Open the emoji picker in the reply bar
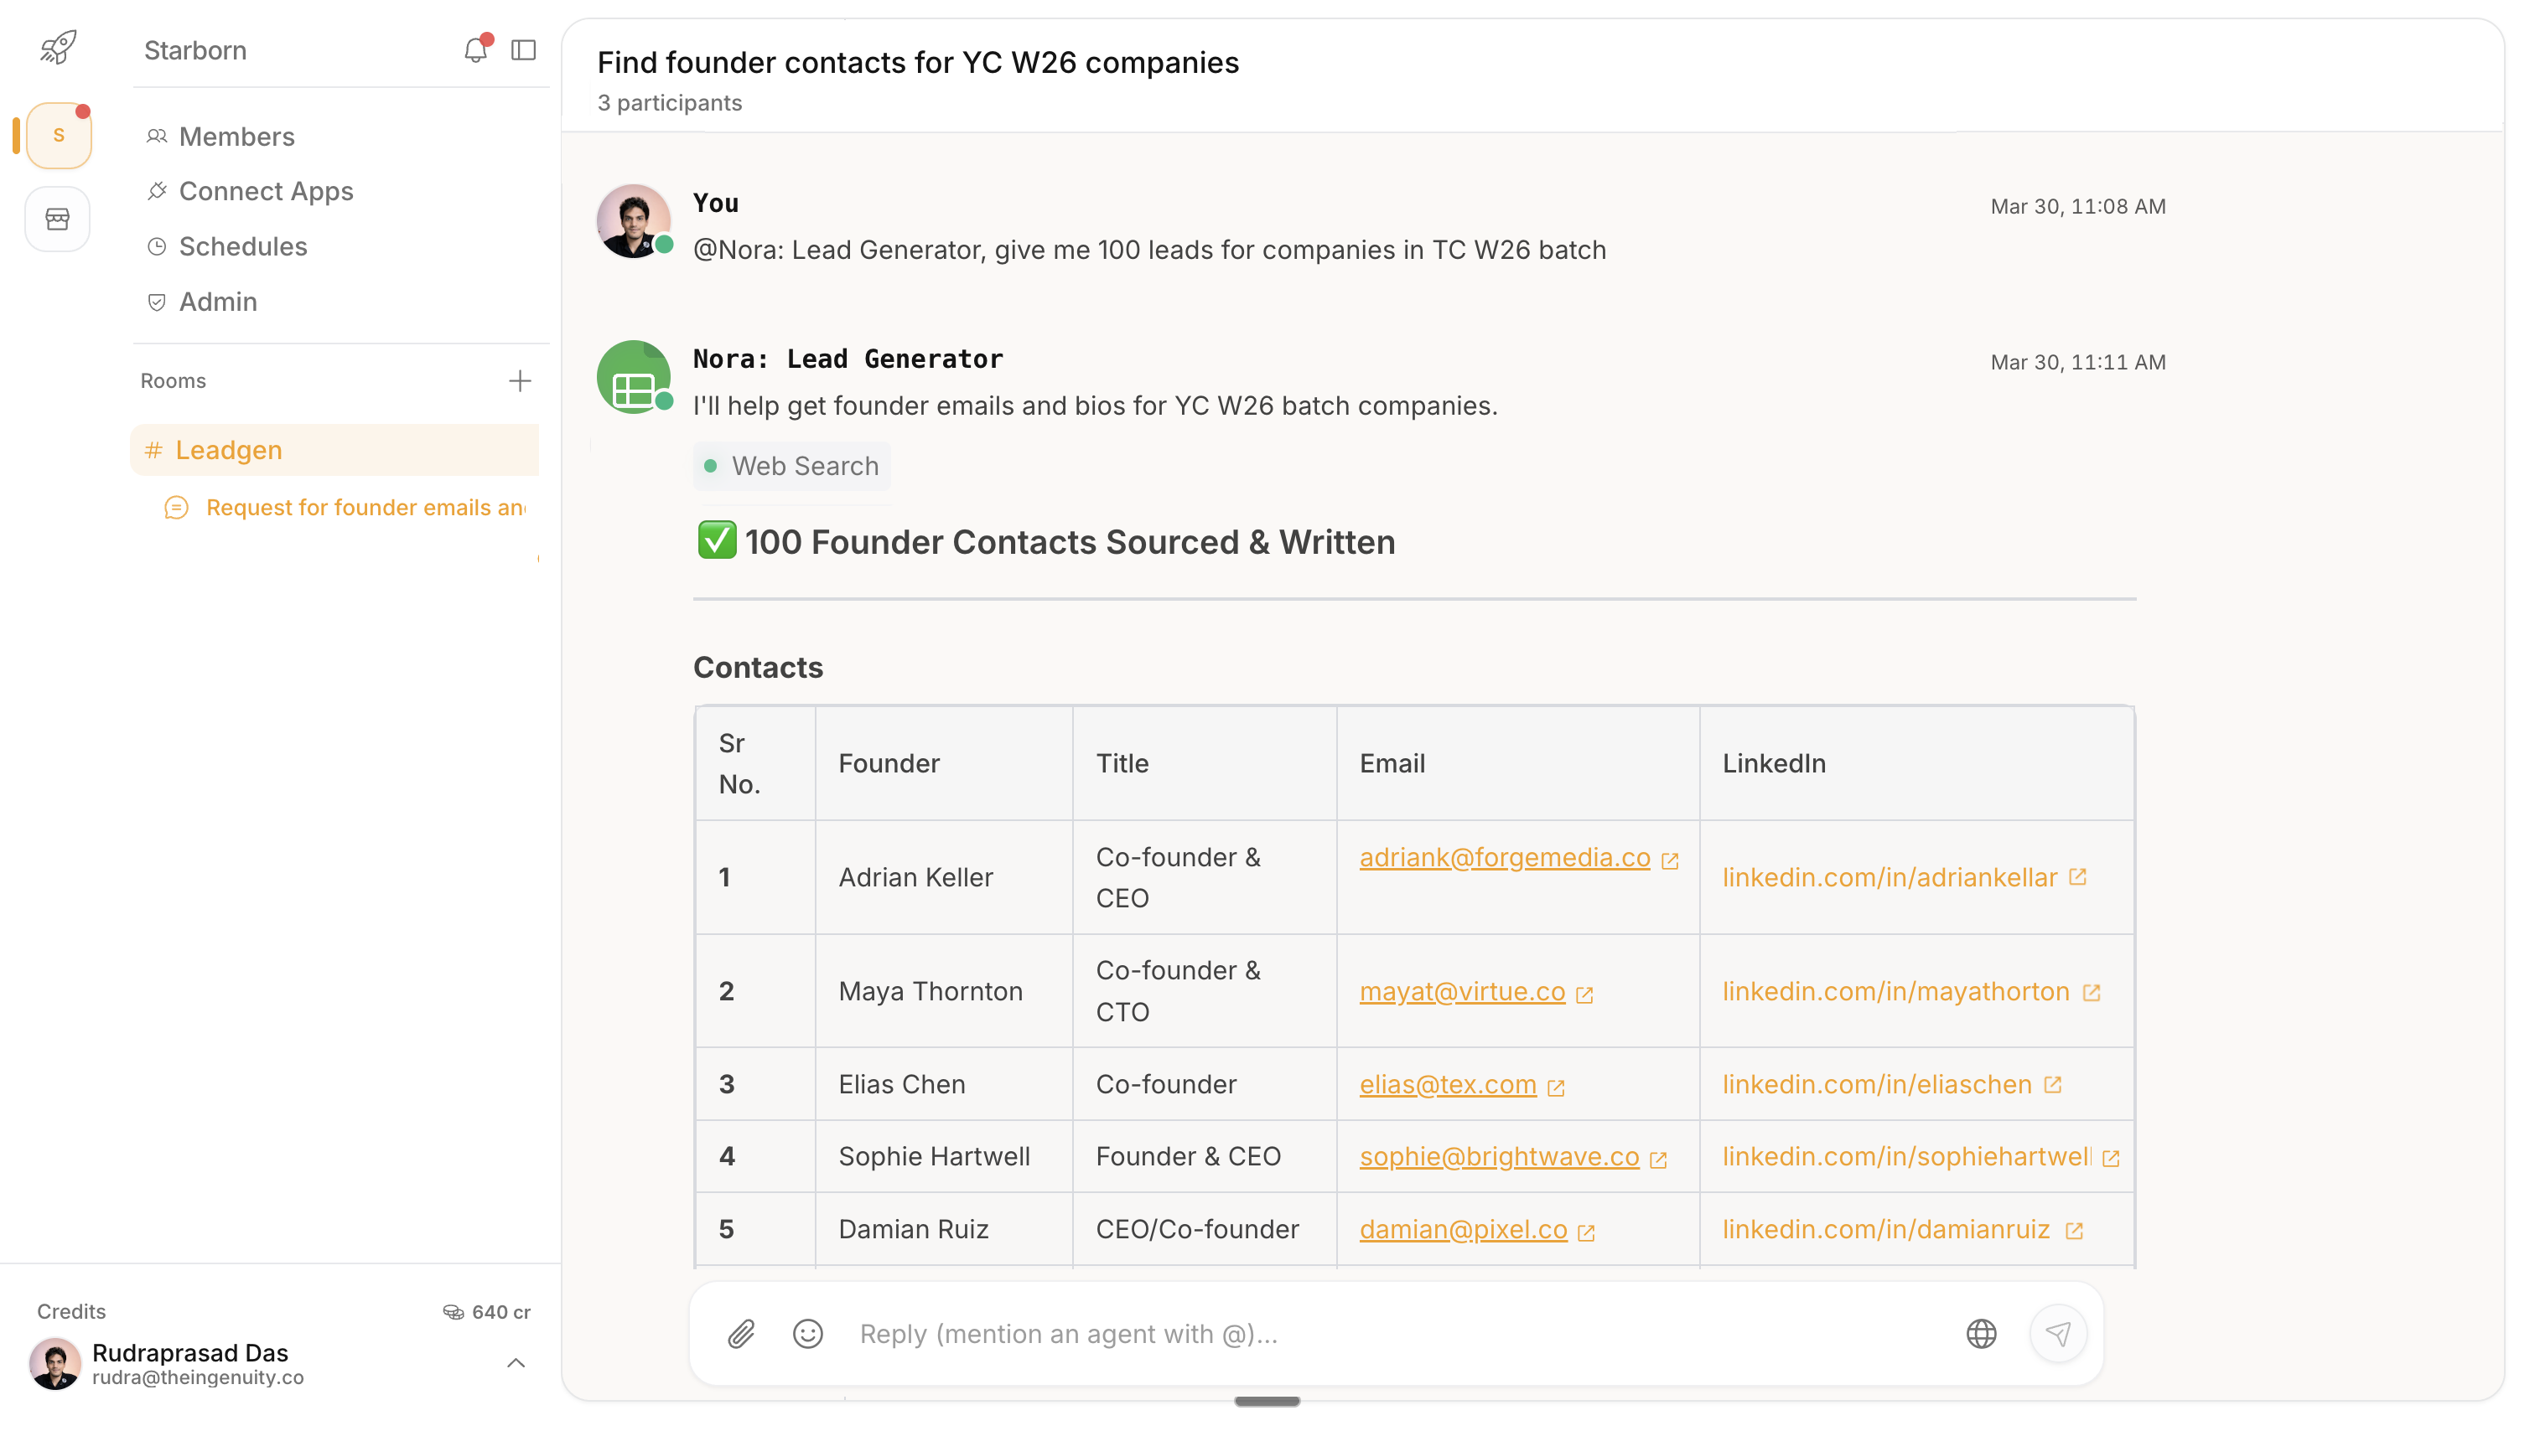Image resolution: width=2535 pixels, height=1431 pixels. (807, 1334)
